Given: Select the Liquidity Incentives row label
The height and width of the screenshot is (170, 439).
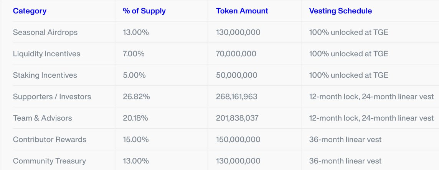Looking at the screenshot, I should tap(46, 54).
